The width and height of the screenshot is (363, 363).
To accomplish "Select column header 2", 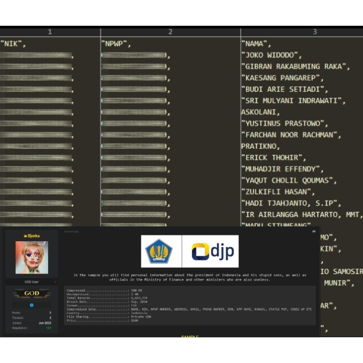I will click(170, 32).
